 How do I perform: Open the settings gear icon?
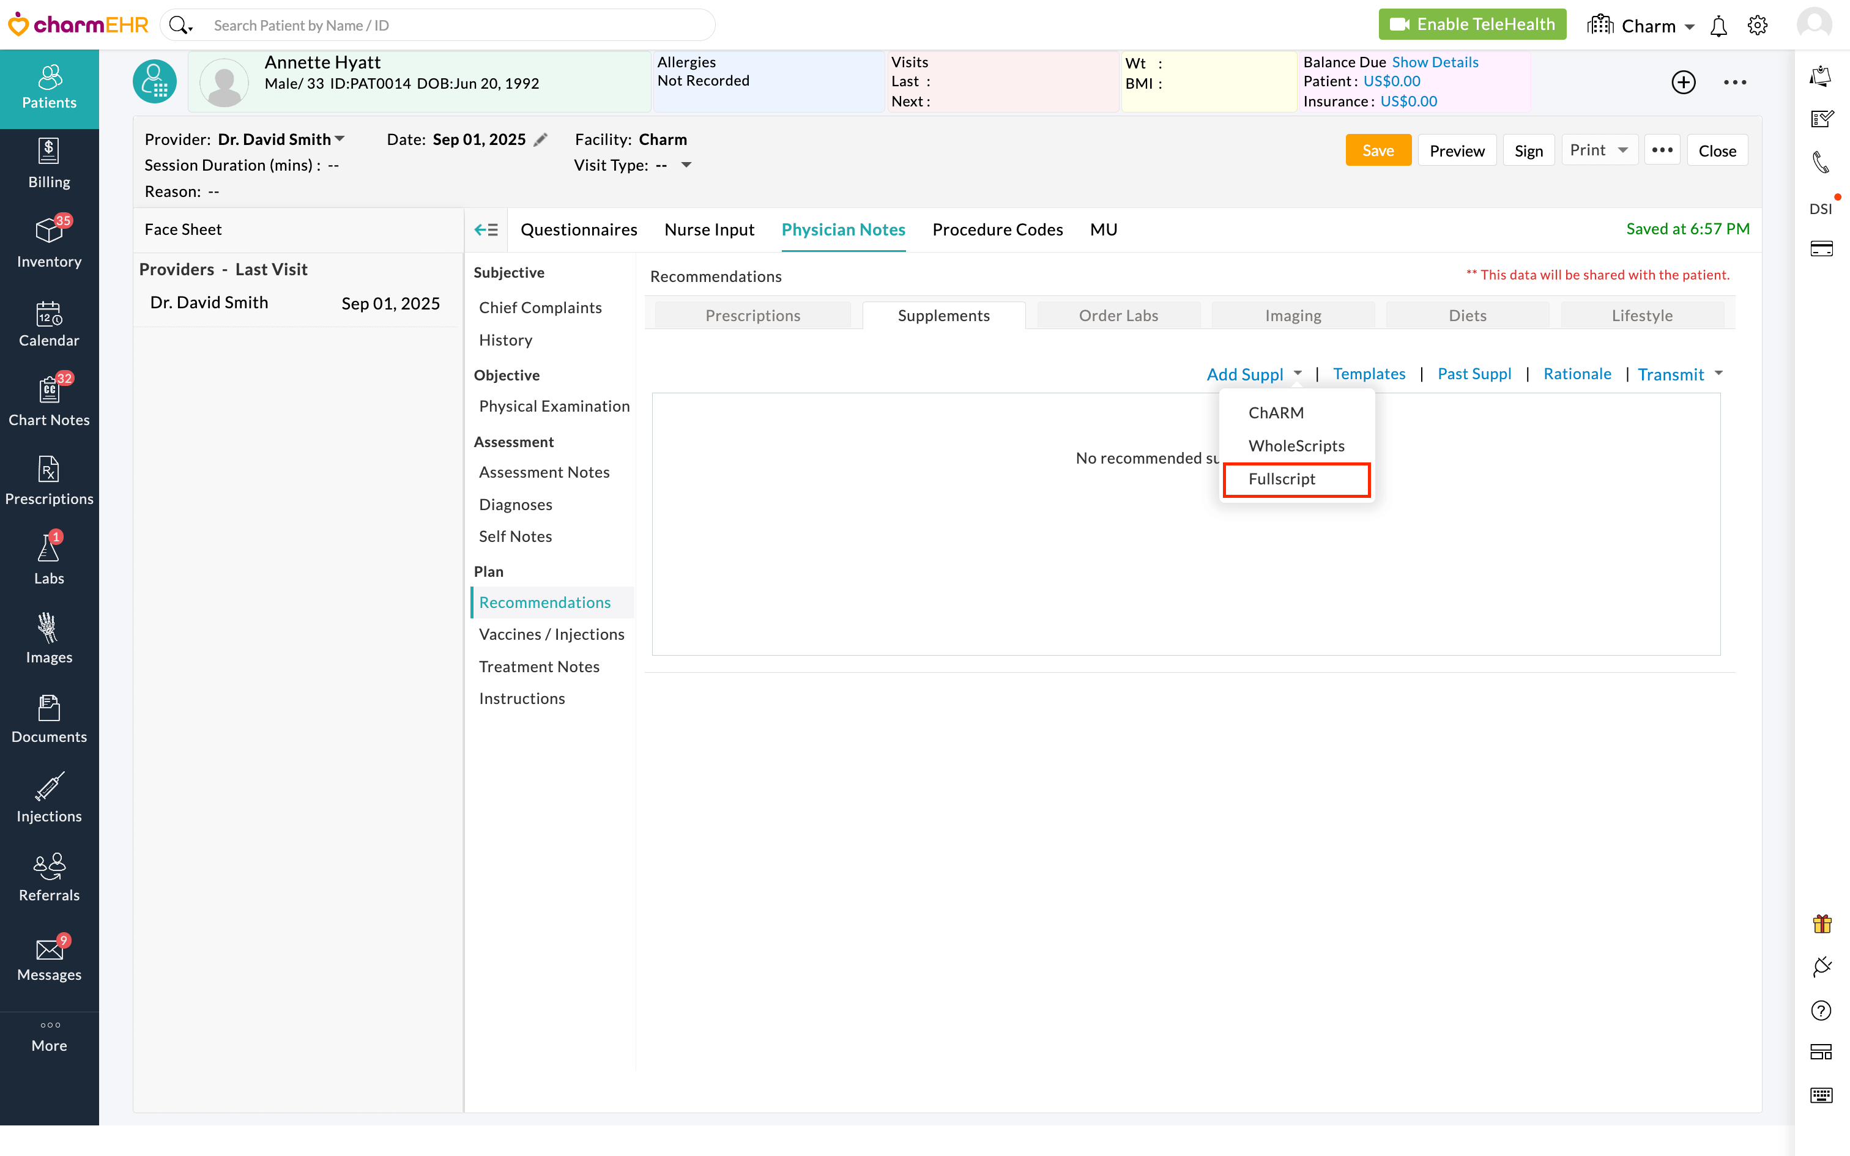click(x=1757, y=26)
